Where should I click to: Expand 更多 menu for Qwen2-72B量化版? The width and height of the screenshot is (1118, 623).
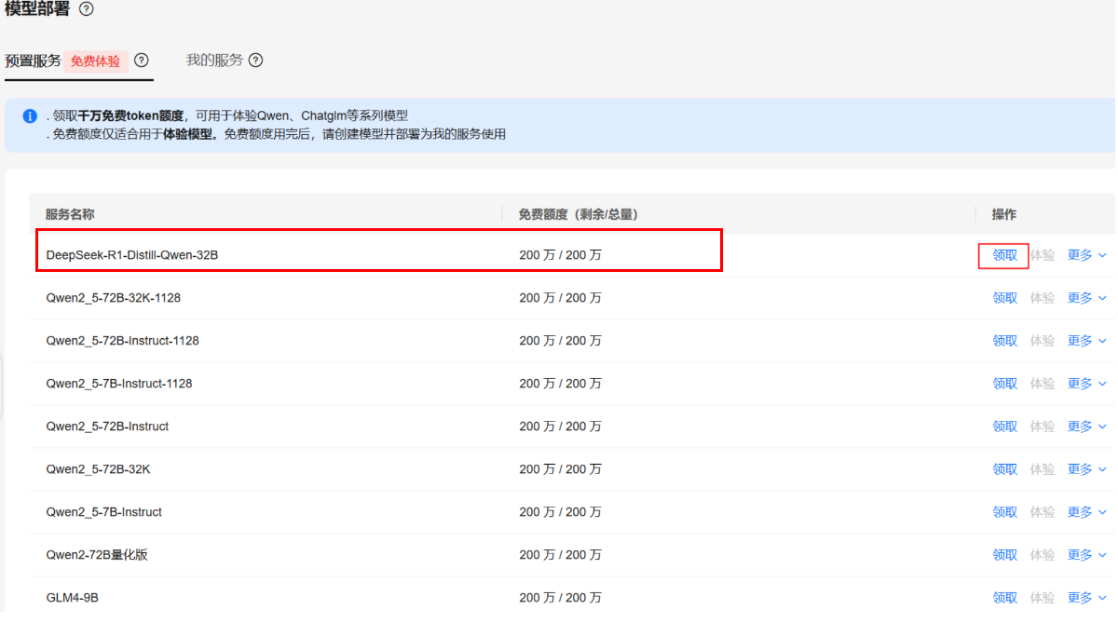pos(1087,555)
